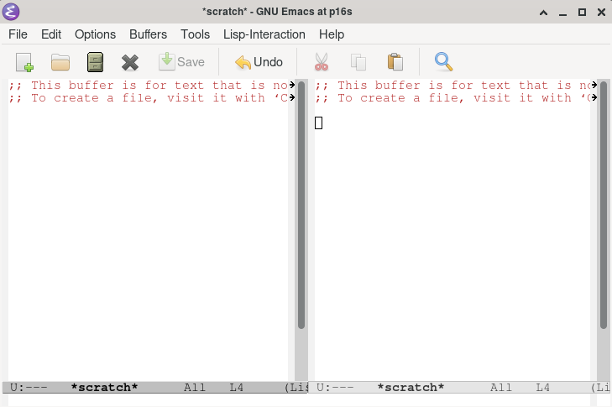Click the Emacs logo in the title bar
The width and height of the screenshot is (612, 407).
11,12
